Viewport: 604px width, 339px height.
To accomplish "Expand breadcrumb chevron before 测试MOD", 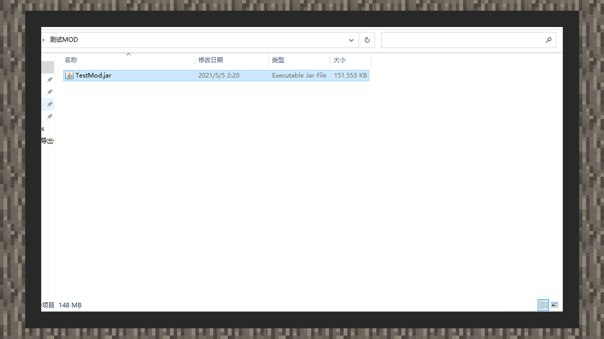I will (43, 40).
